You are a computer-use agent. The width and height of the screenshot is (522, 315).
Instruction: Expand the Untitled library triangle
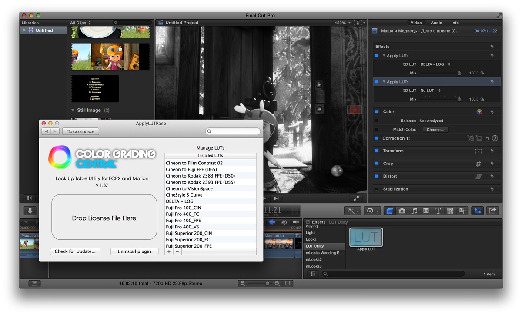pyautogui.click(x=25, y=30)
